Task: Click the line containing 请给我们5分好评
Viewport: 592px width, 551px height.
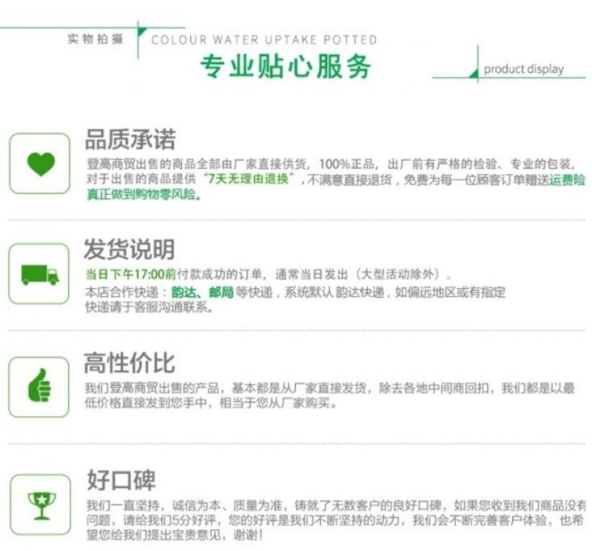Action: [x=335, y=521]
